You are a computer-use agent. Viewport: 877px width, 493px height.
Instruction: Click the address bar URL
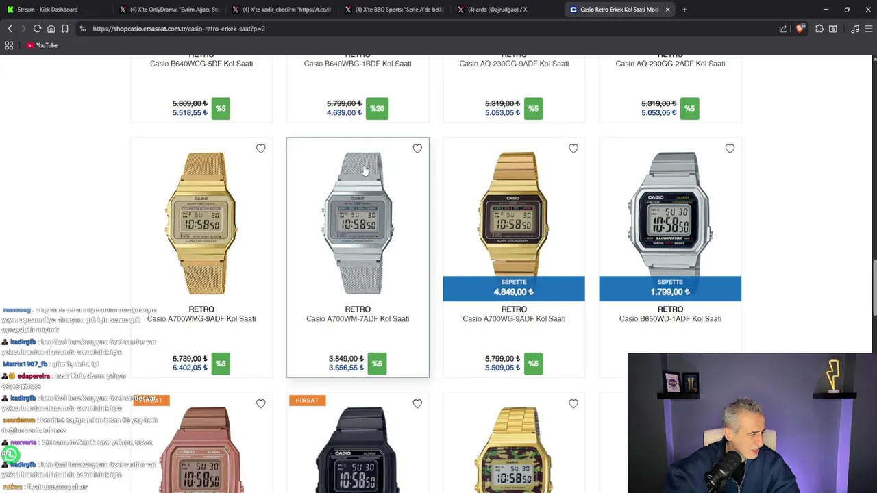(179, 29)
